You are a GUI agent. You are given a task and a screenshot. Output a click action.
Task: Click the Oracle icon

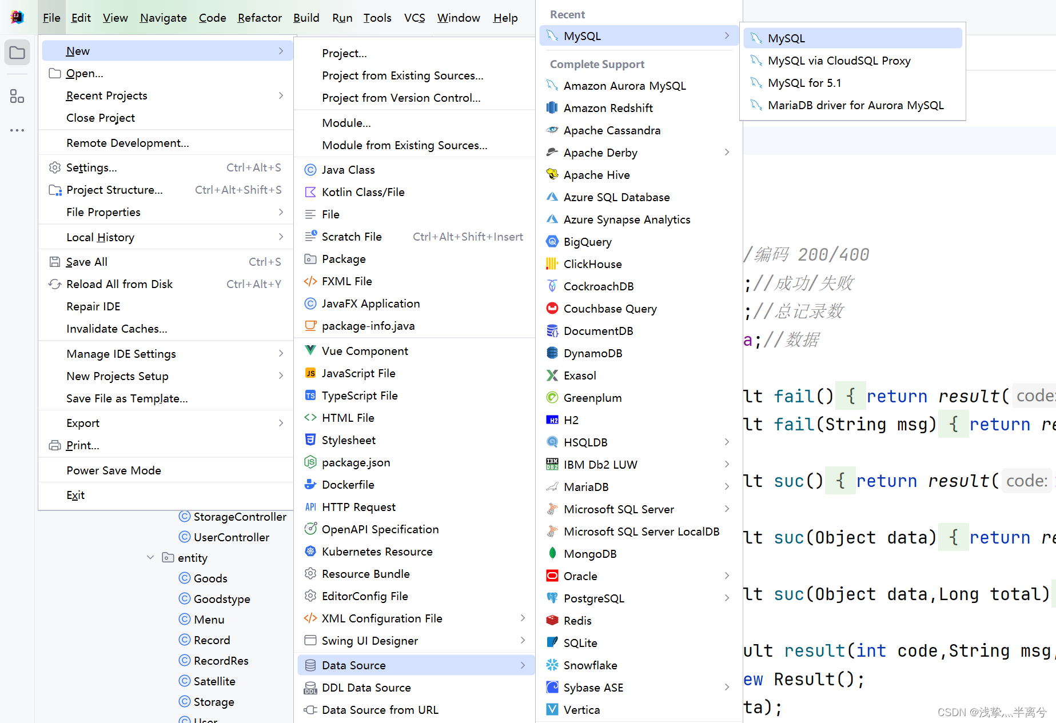point(552,576)
